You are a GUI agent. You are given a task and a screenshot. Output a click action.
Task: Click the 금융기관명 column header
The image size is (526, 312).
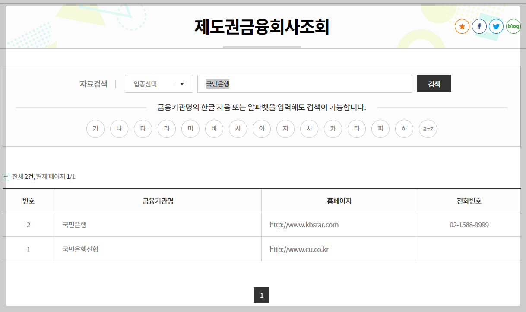point(157,200)
